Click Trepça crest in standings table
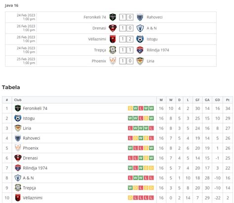 point(18,188)
